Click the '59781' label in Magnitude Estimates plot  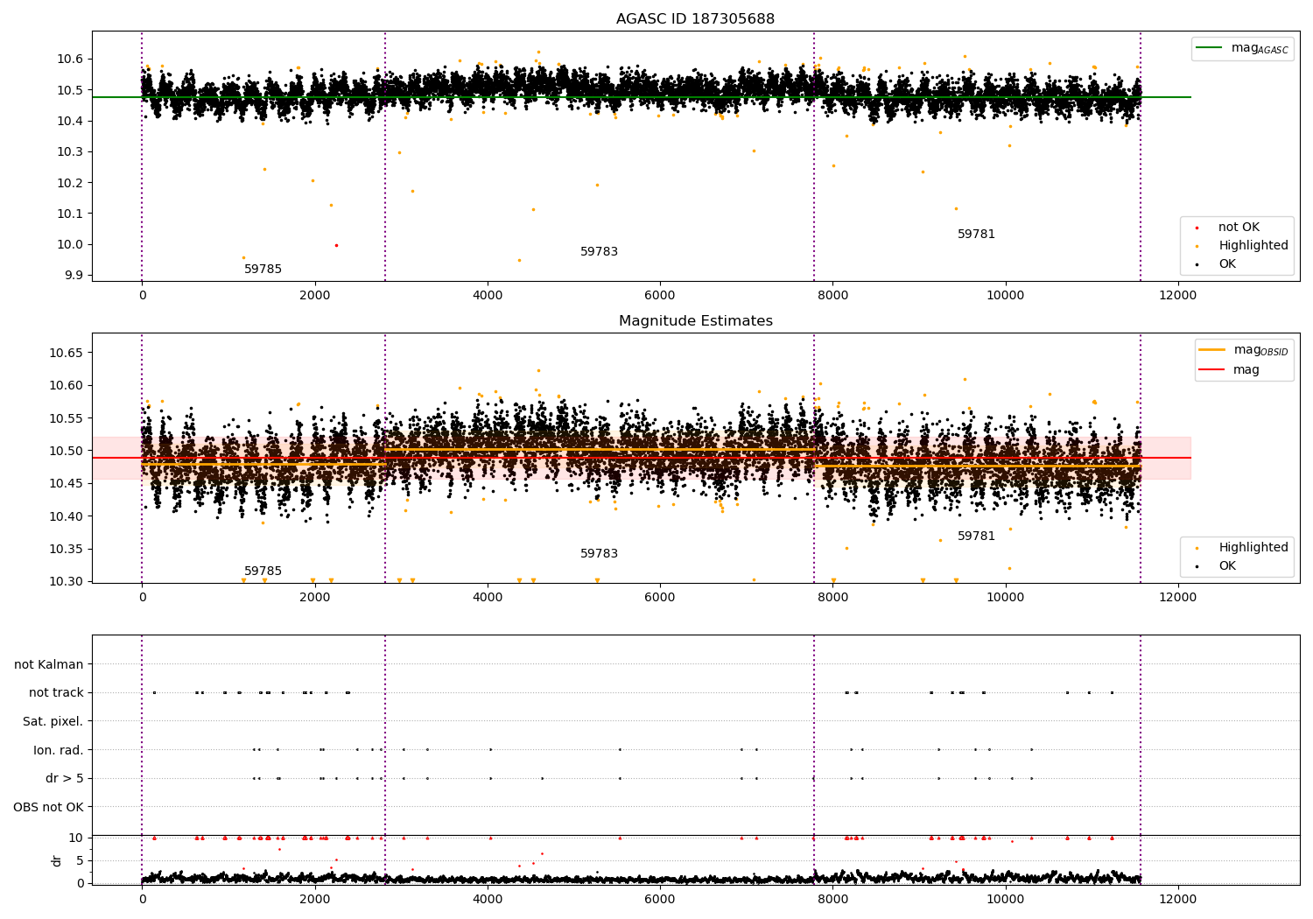tap(976, 537)
